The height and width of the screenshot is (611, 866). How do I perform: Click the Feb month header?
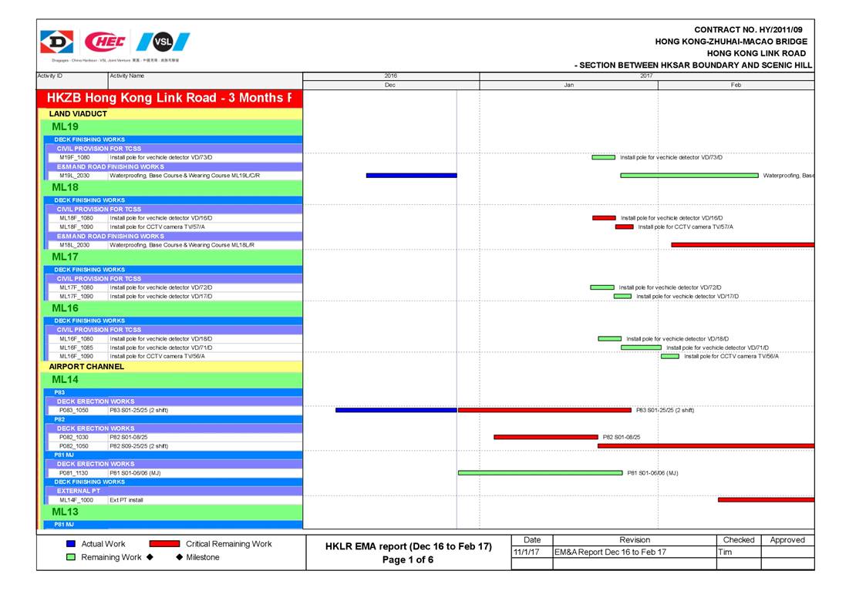736,85
